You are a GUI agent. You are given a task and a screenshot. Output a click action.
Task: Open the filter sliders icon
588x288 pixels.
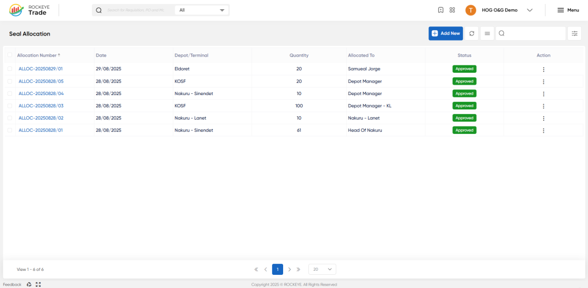coord(574,33)
